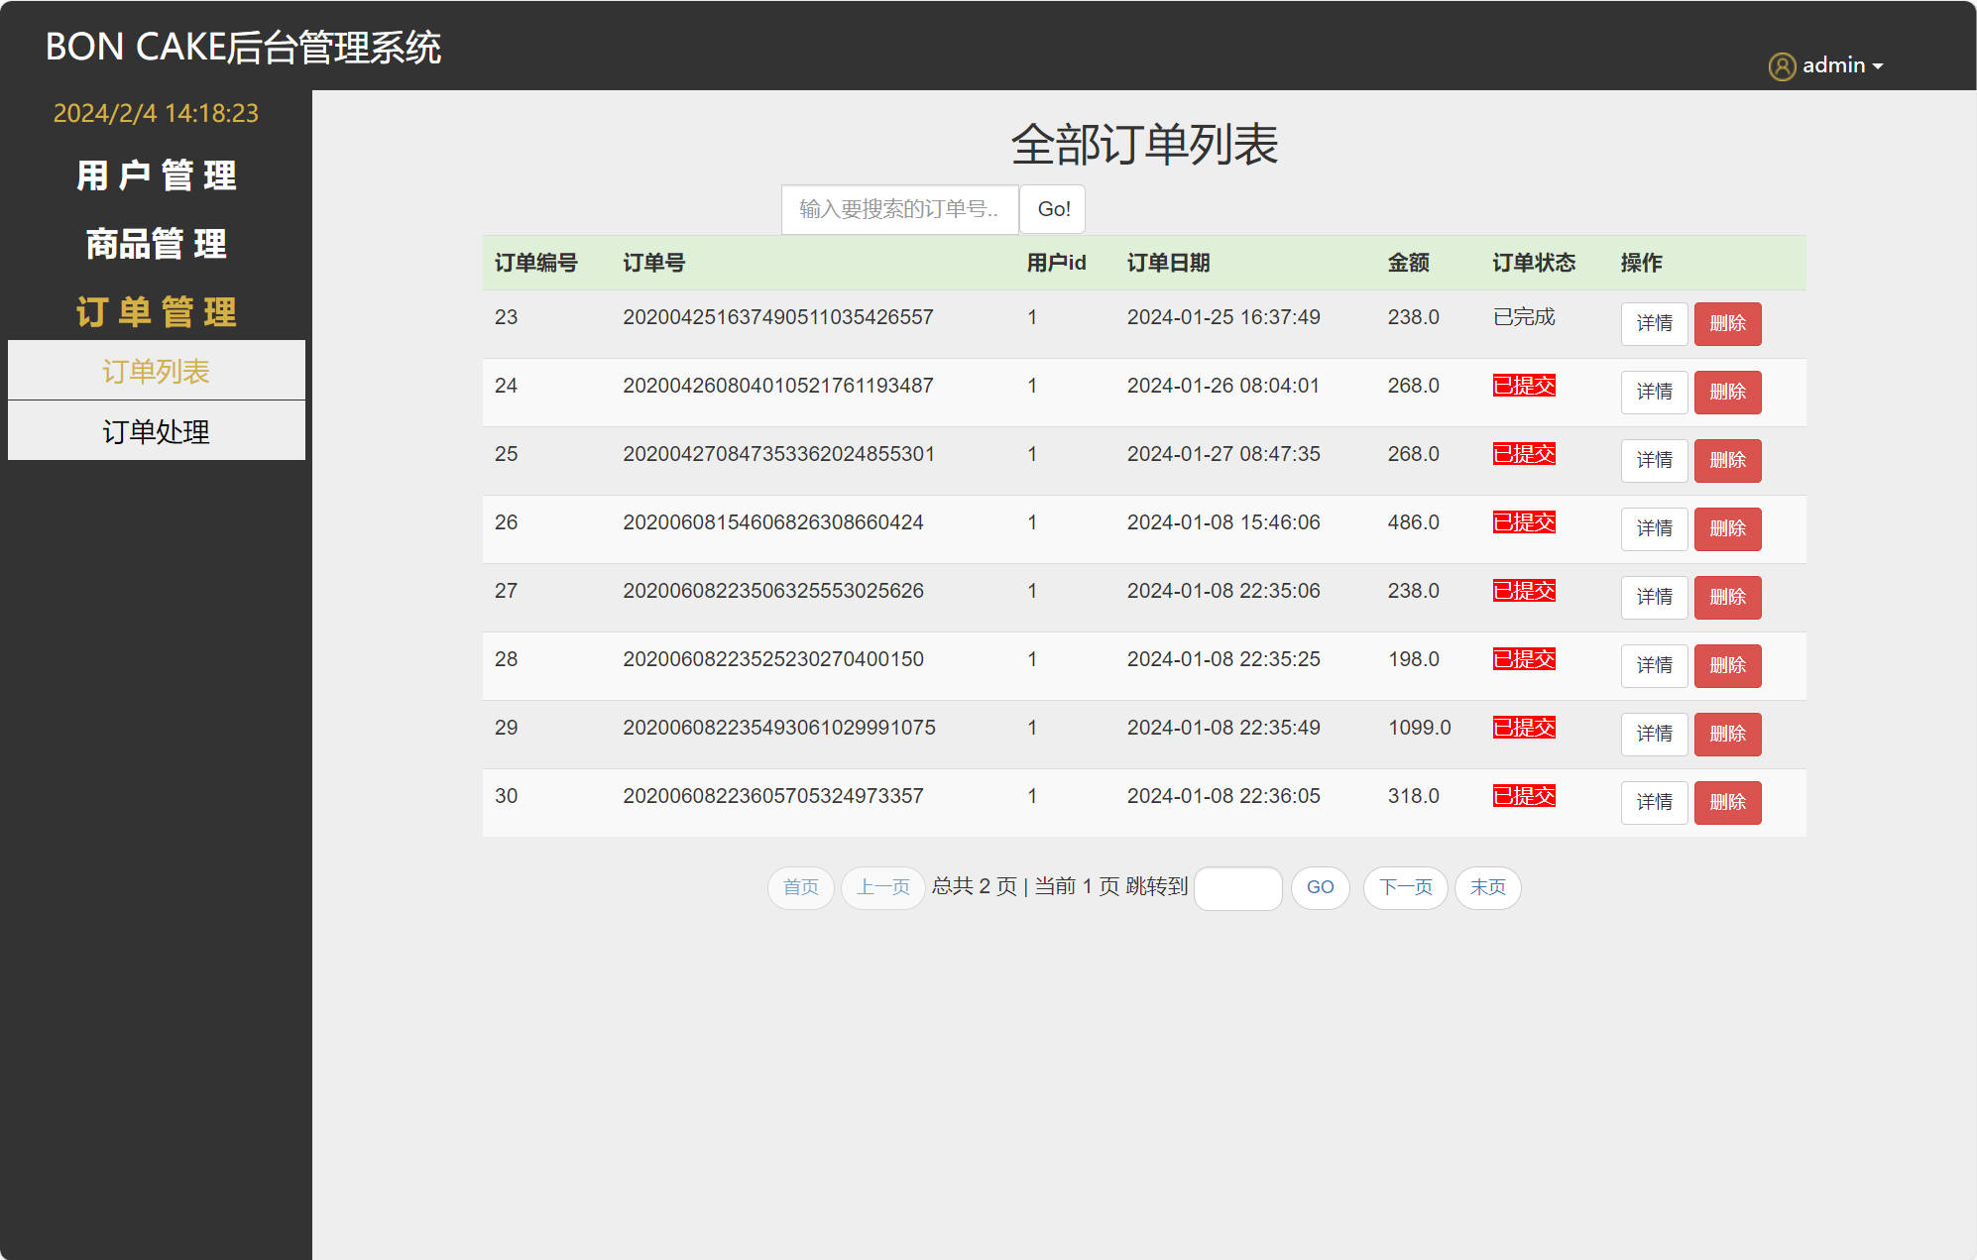Jump to the last page 末页
Image resolution: width=1977 pixels, height=1260 pixels.
click(x=1487, y=888)
